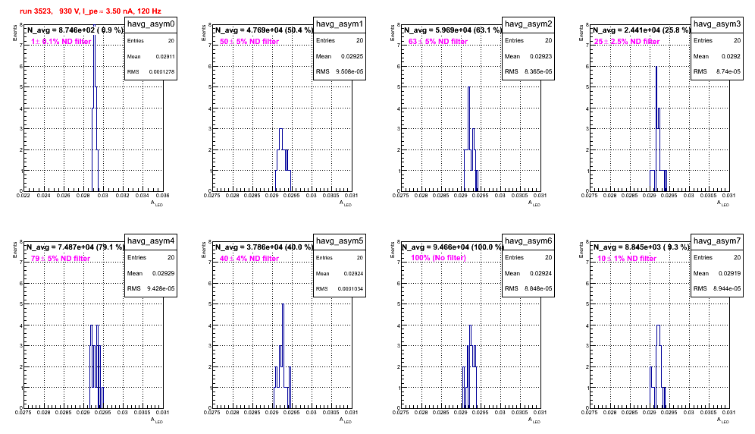
Task: Click Entries 20 in havg_asym6 stats
Action: (528, 257)
